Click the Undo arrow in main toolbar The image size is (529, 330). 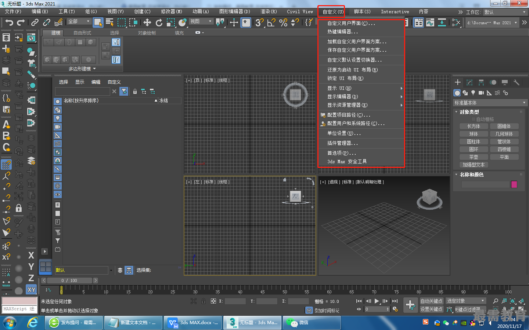[x=9, y=23]
